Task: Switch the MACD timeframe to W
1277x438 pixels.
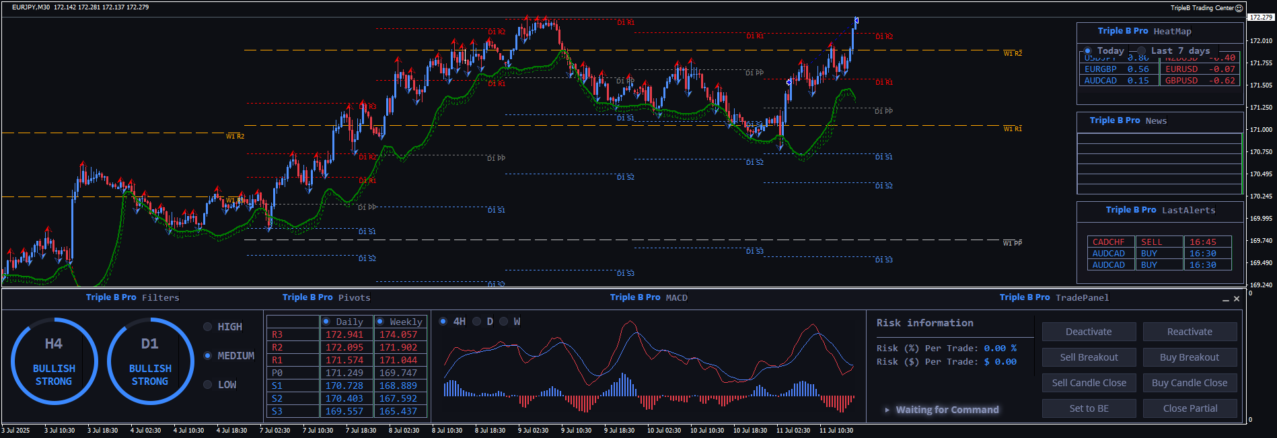Action: coord(504,322)
